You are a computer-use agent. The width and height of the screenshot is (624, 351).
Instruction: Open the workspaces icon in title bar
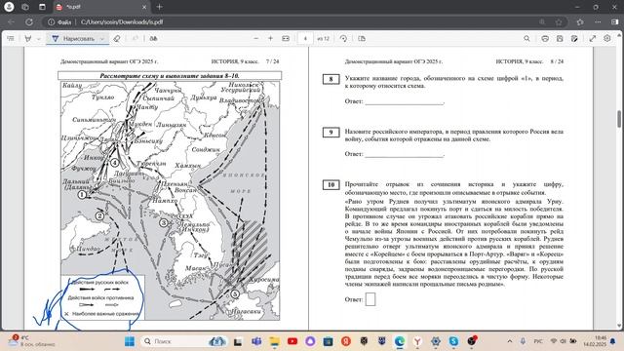25,7
